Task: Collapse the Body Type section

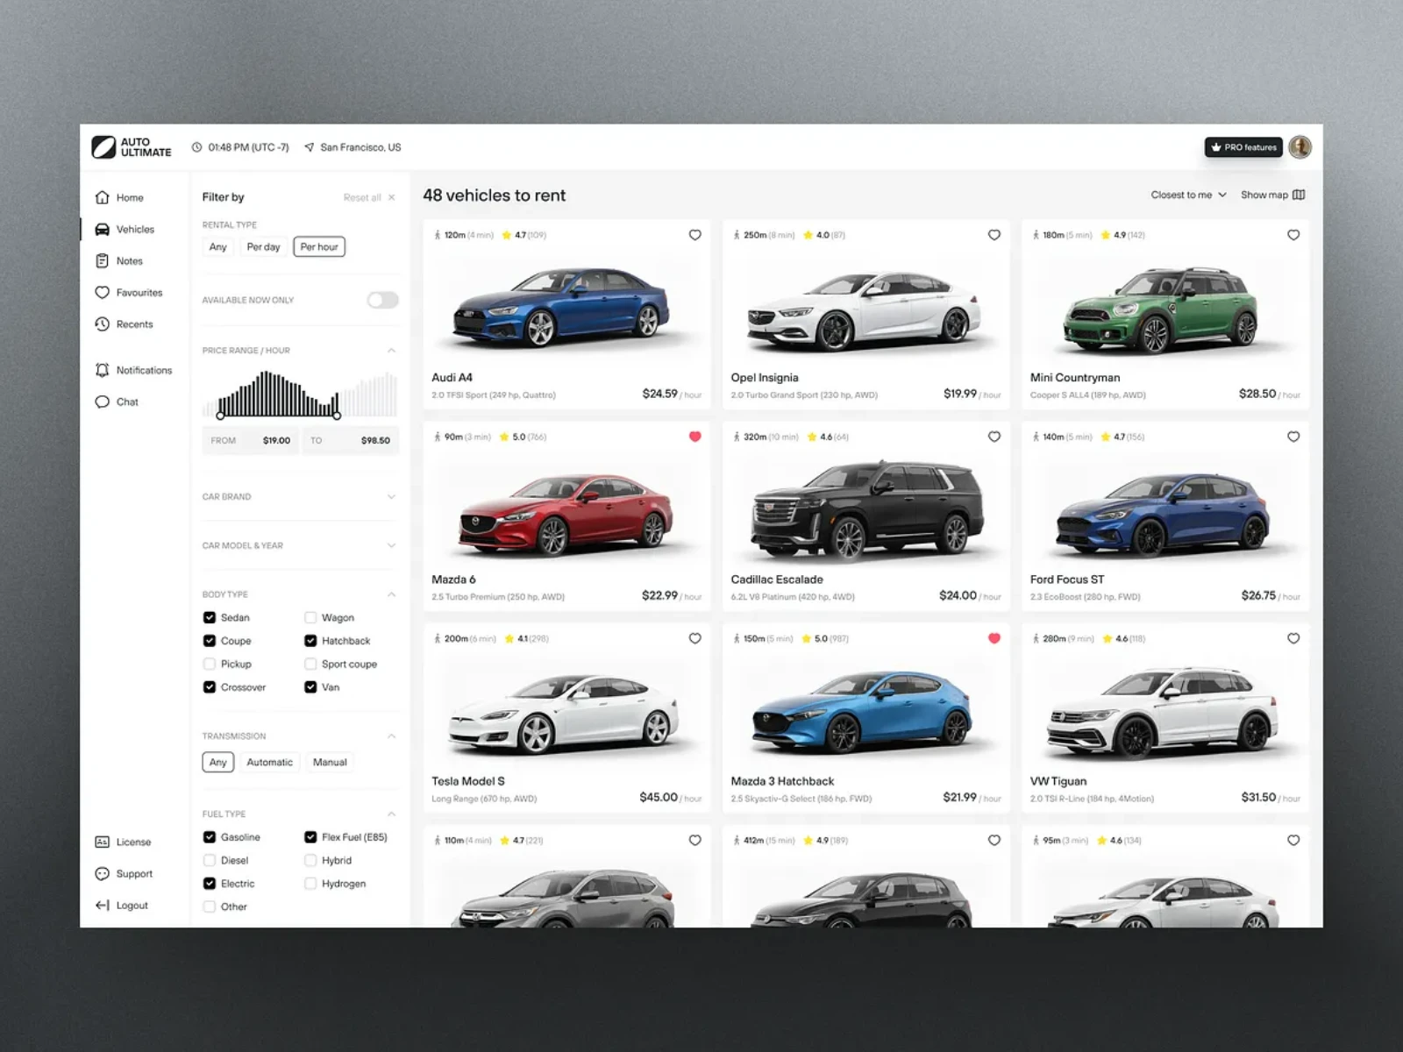Action: (391, 594)
